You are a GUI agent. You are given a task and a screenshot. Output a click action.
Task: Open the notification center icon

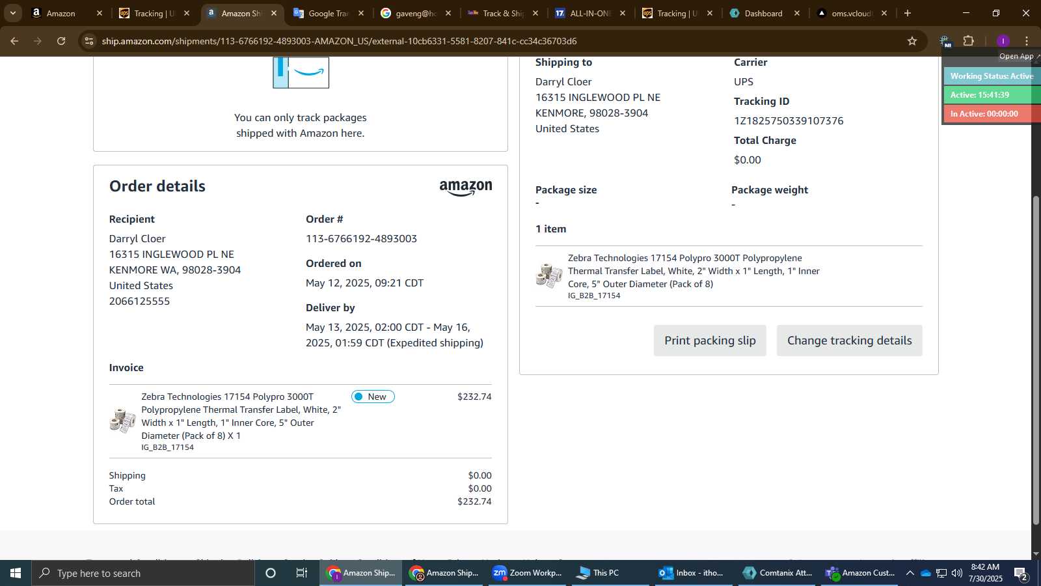point(1021,574)
